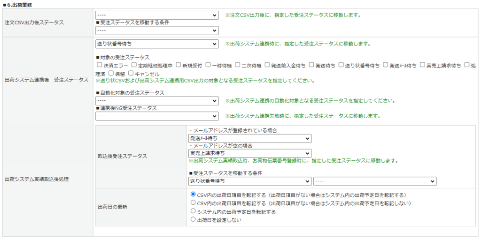Open the メールアドレスが登録されている場合 dropdown
Viewport: 481px width, 239px height.
tap(249, 138)
